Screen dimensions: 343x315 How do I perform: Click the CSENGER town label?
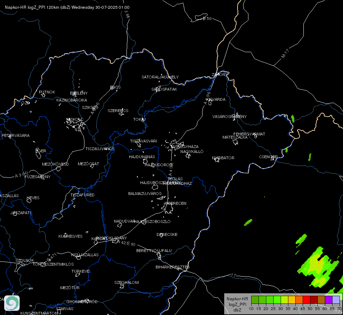point(268,157)
